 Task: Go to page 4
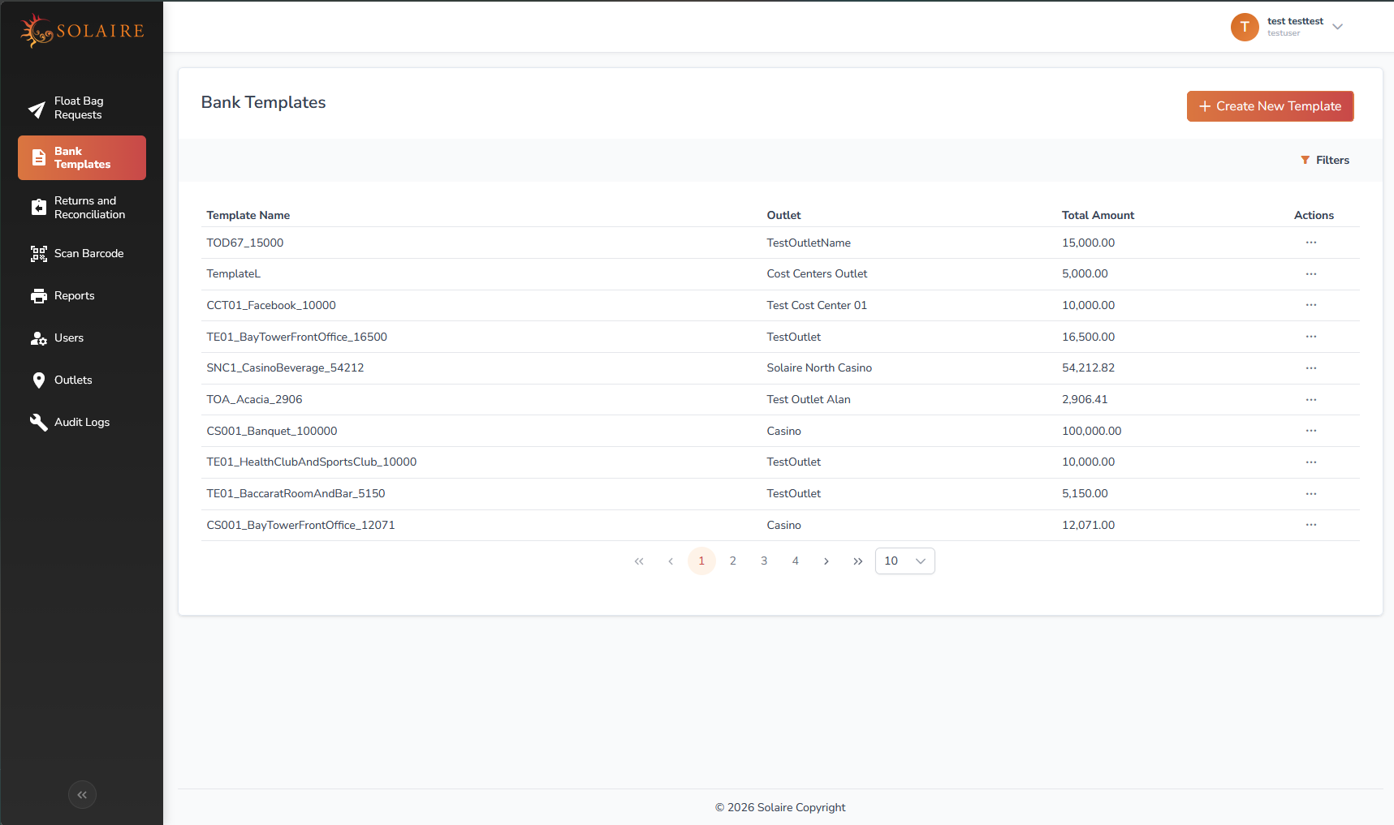pos(796,561)
